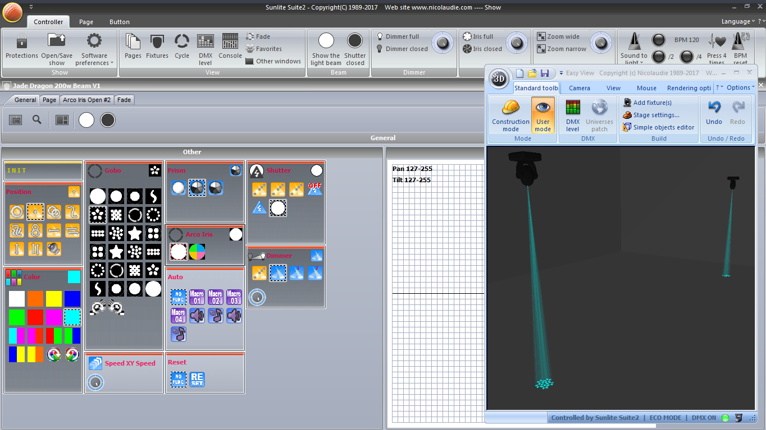Toggle Dimmer full
The image size is (766, 430).
(398, 36)
